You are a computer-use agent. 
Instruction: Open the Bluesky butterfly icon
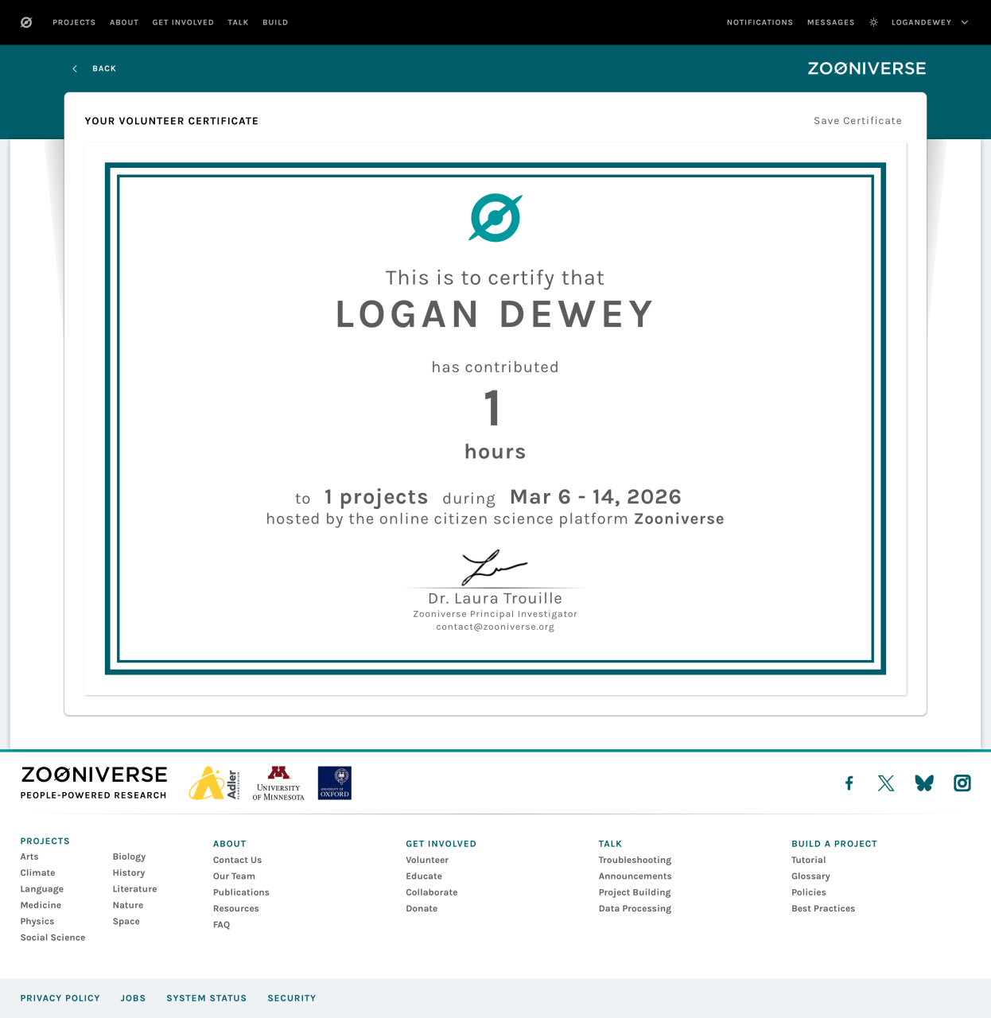click(924, 783)
